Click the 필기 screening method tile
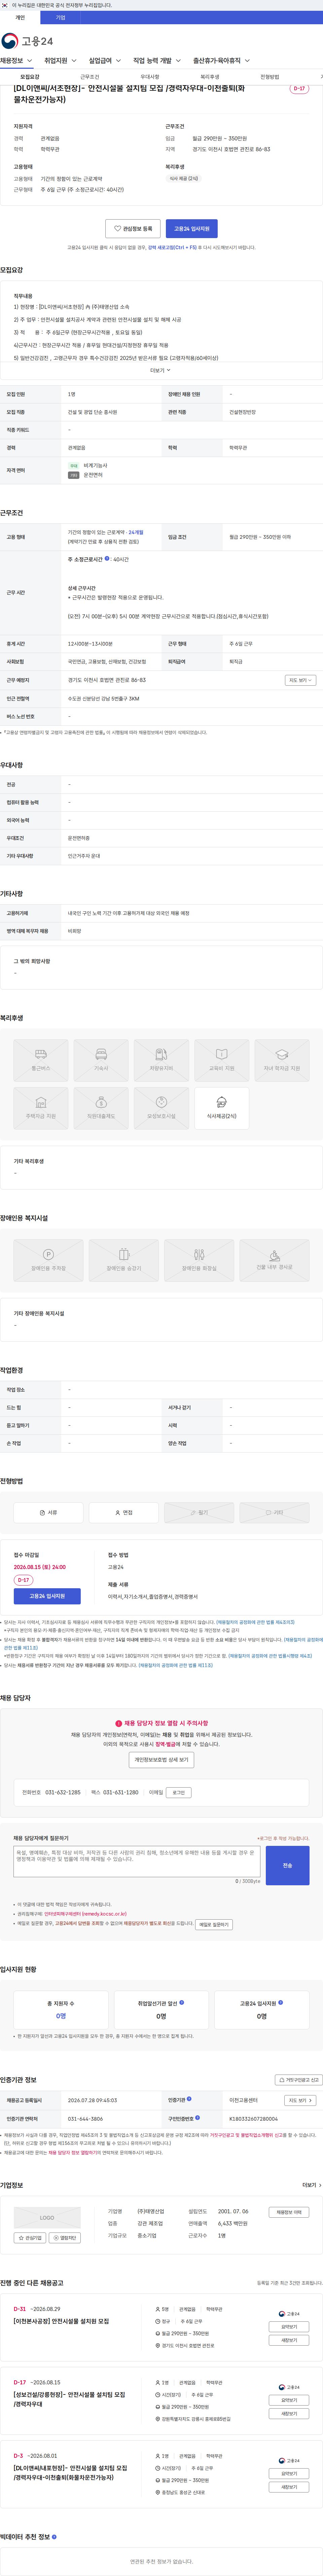The image size is (323, 2576). point(199,1513)
